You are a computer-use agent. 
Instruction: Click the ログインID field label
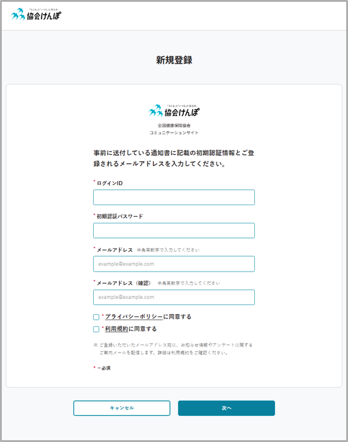point(110,183)
